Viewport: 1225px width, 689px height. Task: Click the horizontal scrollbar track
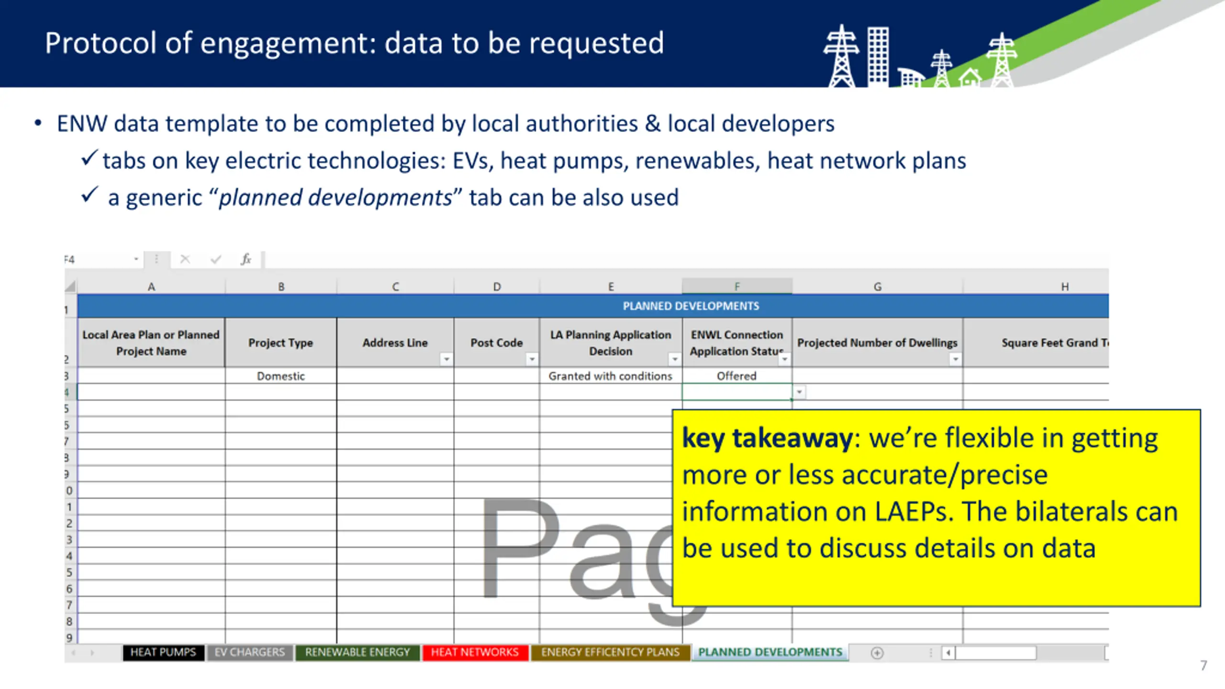point(1030,653)
